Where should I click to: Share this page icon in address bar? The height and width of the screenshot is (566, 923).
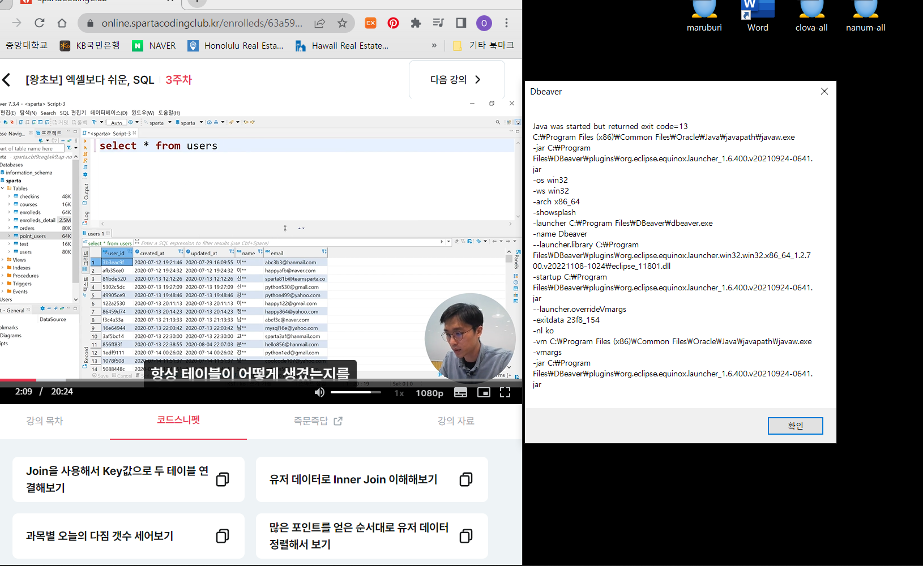tap(320, 23)
